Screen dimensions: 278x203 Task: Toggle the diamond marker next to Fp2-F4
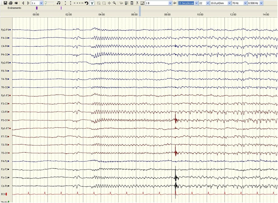pos(10,30)
